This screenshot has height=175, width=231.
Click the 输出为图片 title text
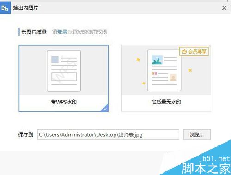point(25,8)
